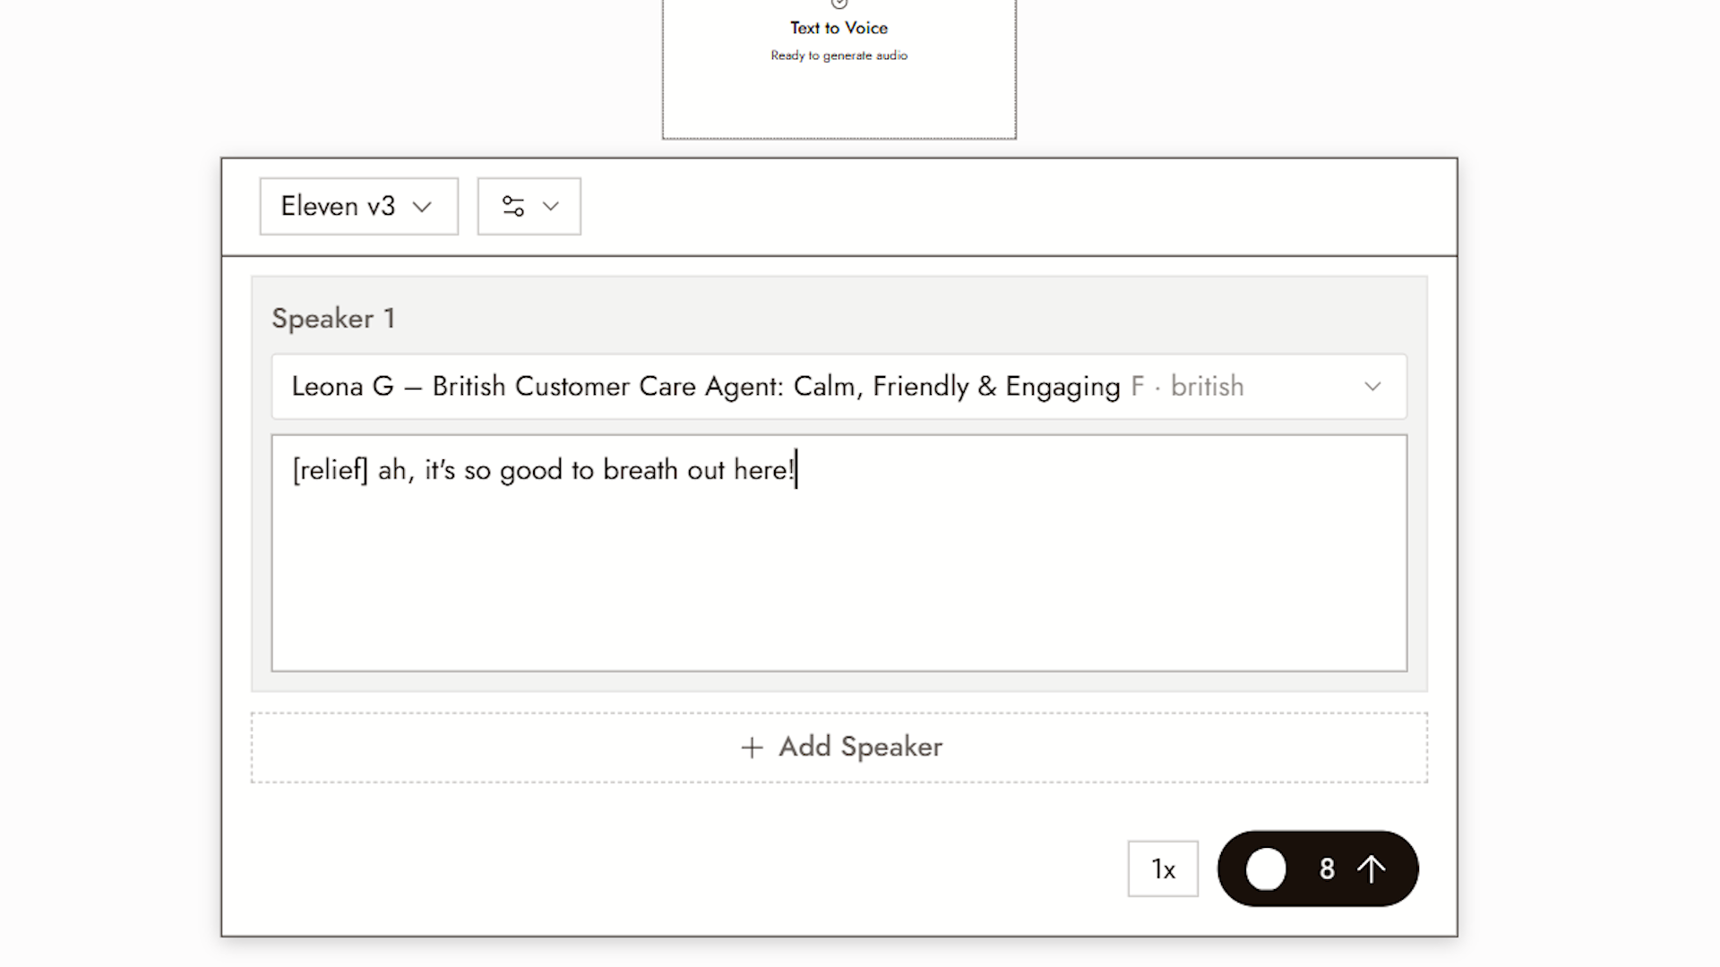
Task: Click the credit count number 8
Action: click(1327, 869)
